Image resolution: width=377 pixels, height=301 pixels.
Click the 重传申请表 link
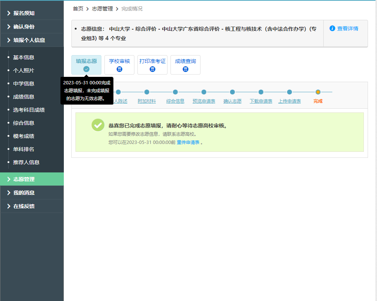pyautogui.click(x=188, y=142)
